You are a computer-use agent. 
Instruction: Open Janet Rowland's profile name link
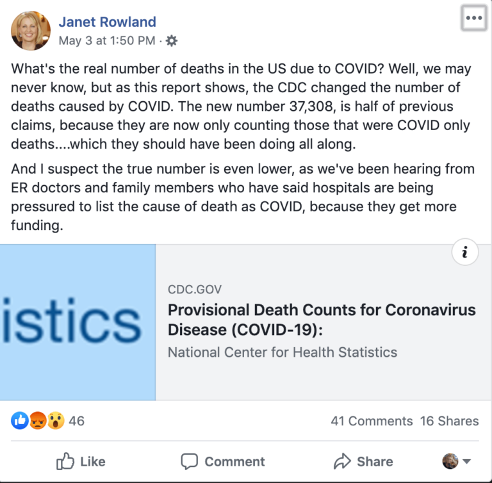click(108, 22)
